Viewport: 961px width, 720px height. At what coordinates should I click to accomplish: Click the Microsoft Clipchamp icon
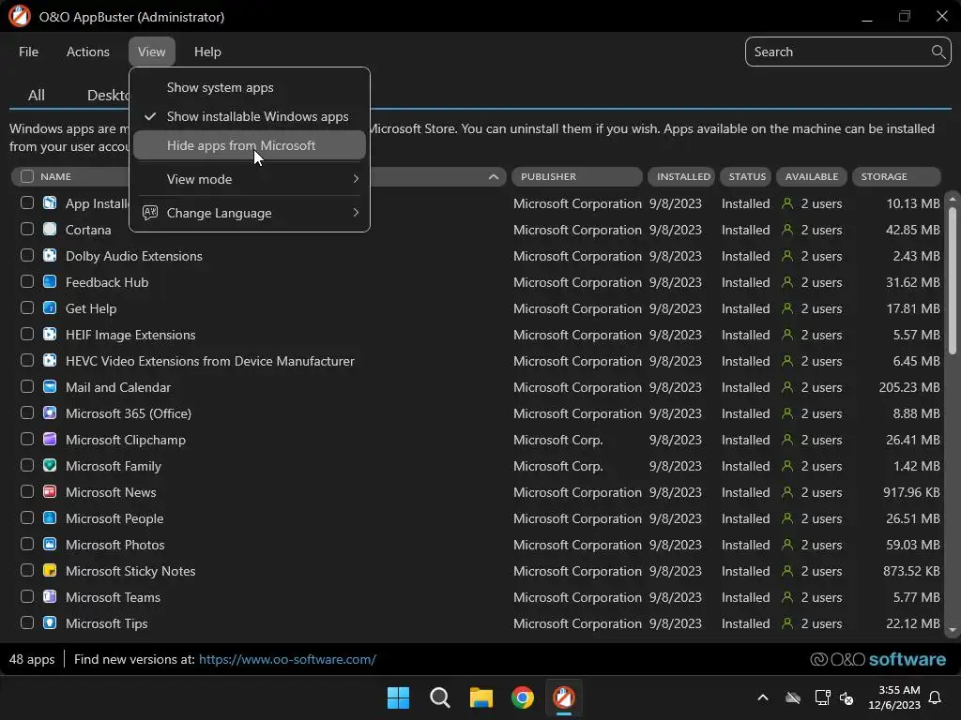tap(50, 440)
